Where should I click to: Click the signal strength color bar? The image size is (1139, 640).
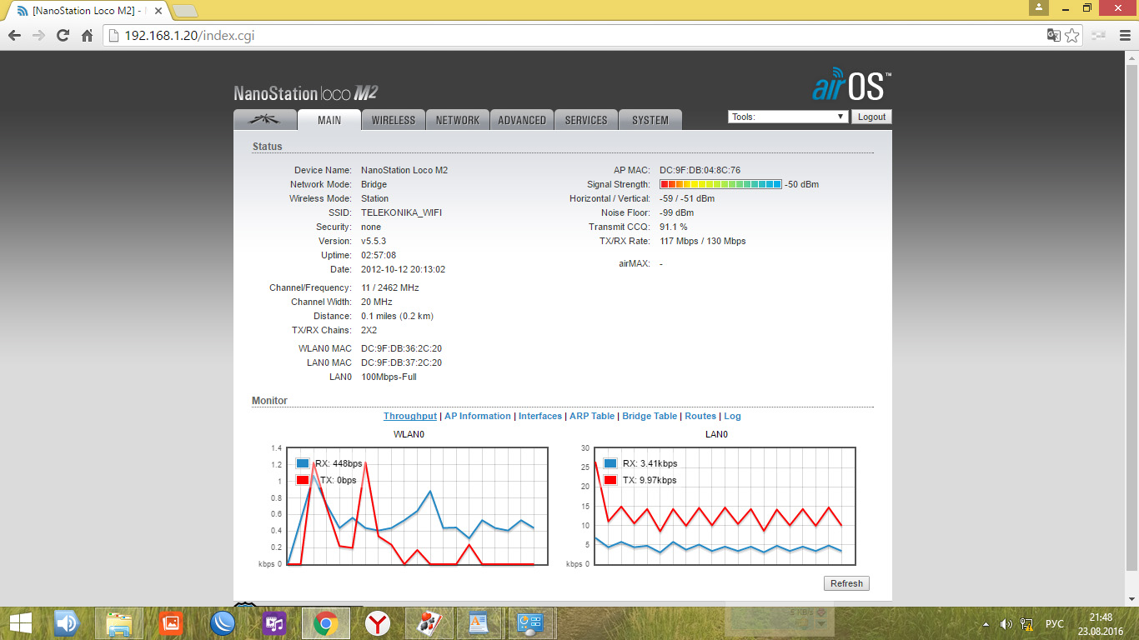(x=720, y=184)
